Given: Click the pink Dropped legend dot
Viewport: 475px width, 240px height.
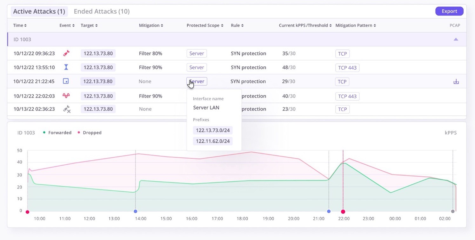Looking at the screenshot, I should [79, 133].
